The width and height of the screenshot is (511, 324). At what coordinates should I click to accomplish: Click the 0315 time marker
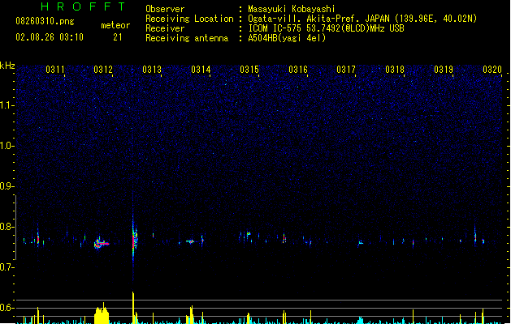point(249,70)
